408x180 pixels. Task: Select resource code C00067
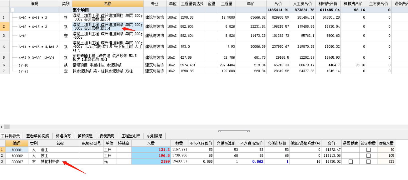coord(17,162)
